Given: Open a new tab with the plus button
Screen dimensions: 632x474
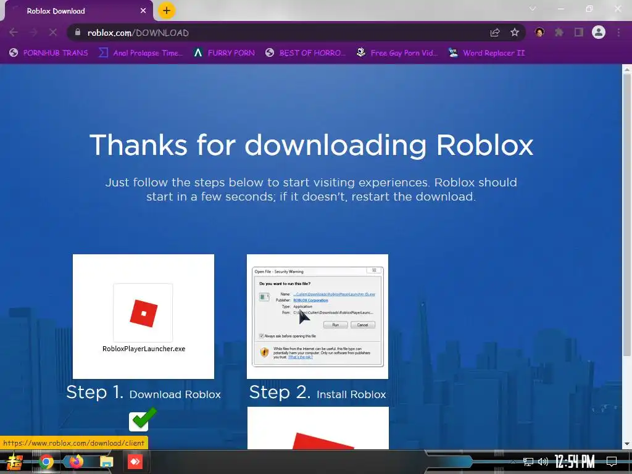Looking at the screenshot, I should coord(167,10).
